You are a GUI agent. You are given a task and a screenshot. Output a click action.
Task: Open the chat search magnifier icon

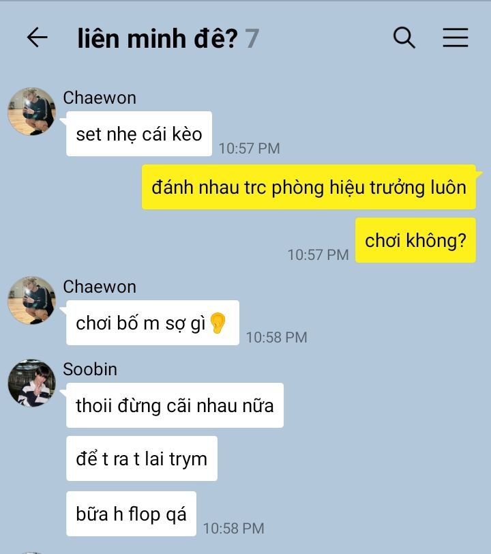click(x=404, y=37)
